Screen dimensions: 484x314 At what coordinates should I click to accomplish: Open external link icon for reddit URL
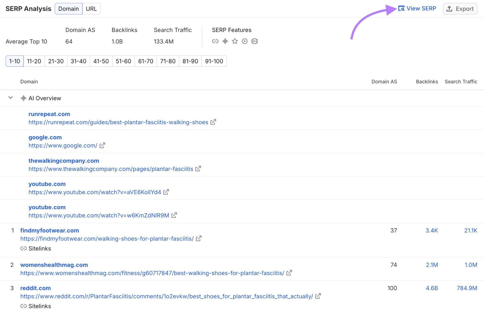[318, 296]
